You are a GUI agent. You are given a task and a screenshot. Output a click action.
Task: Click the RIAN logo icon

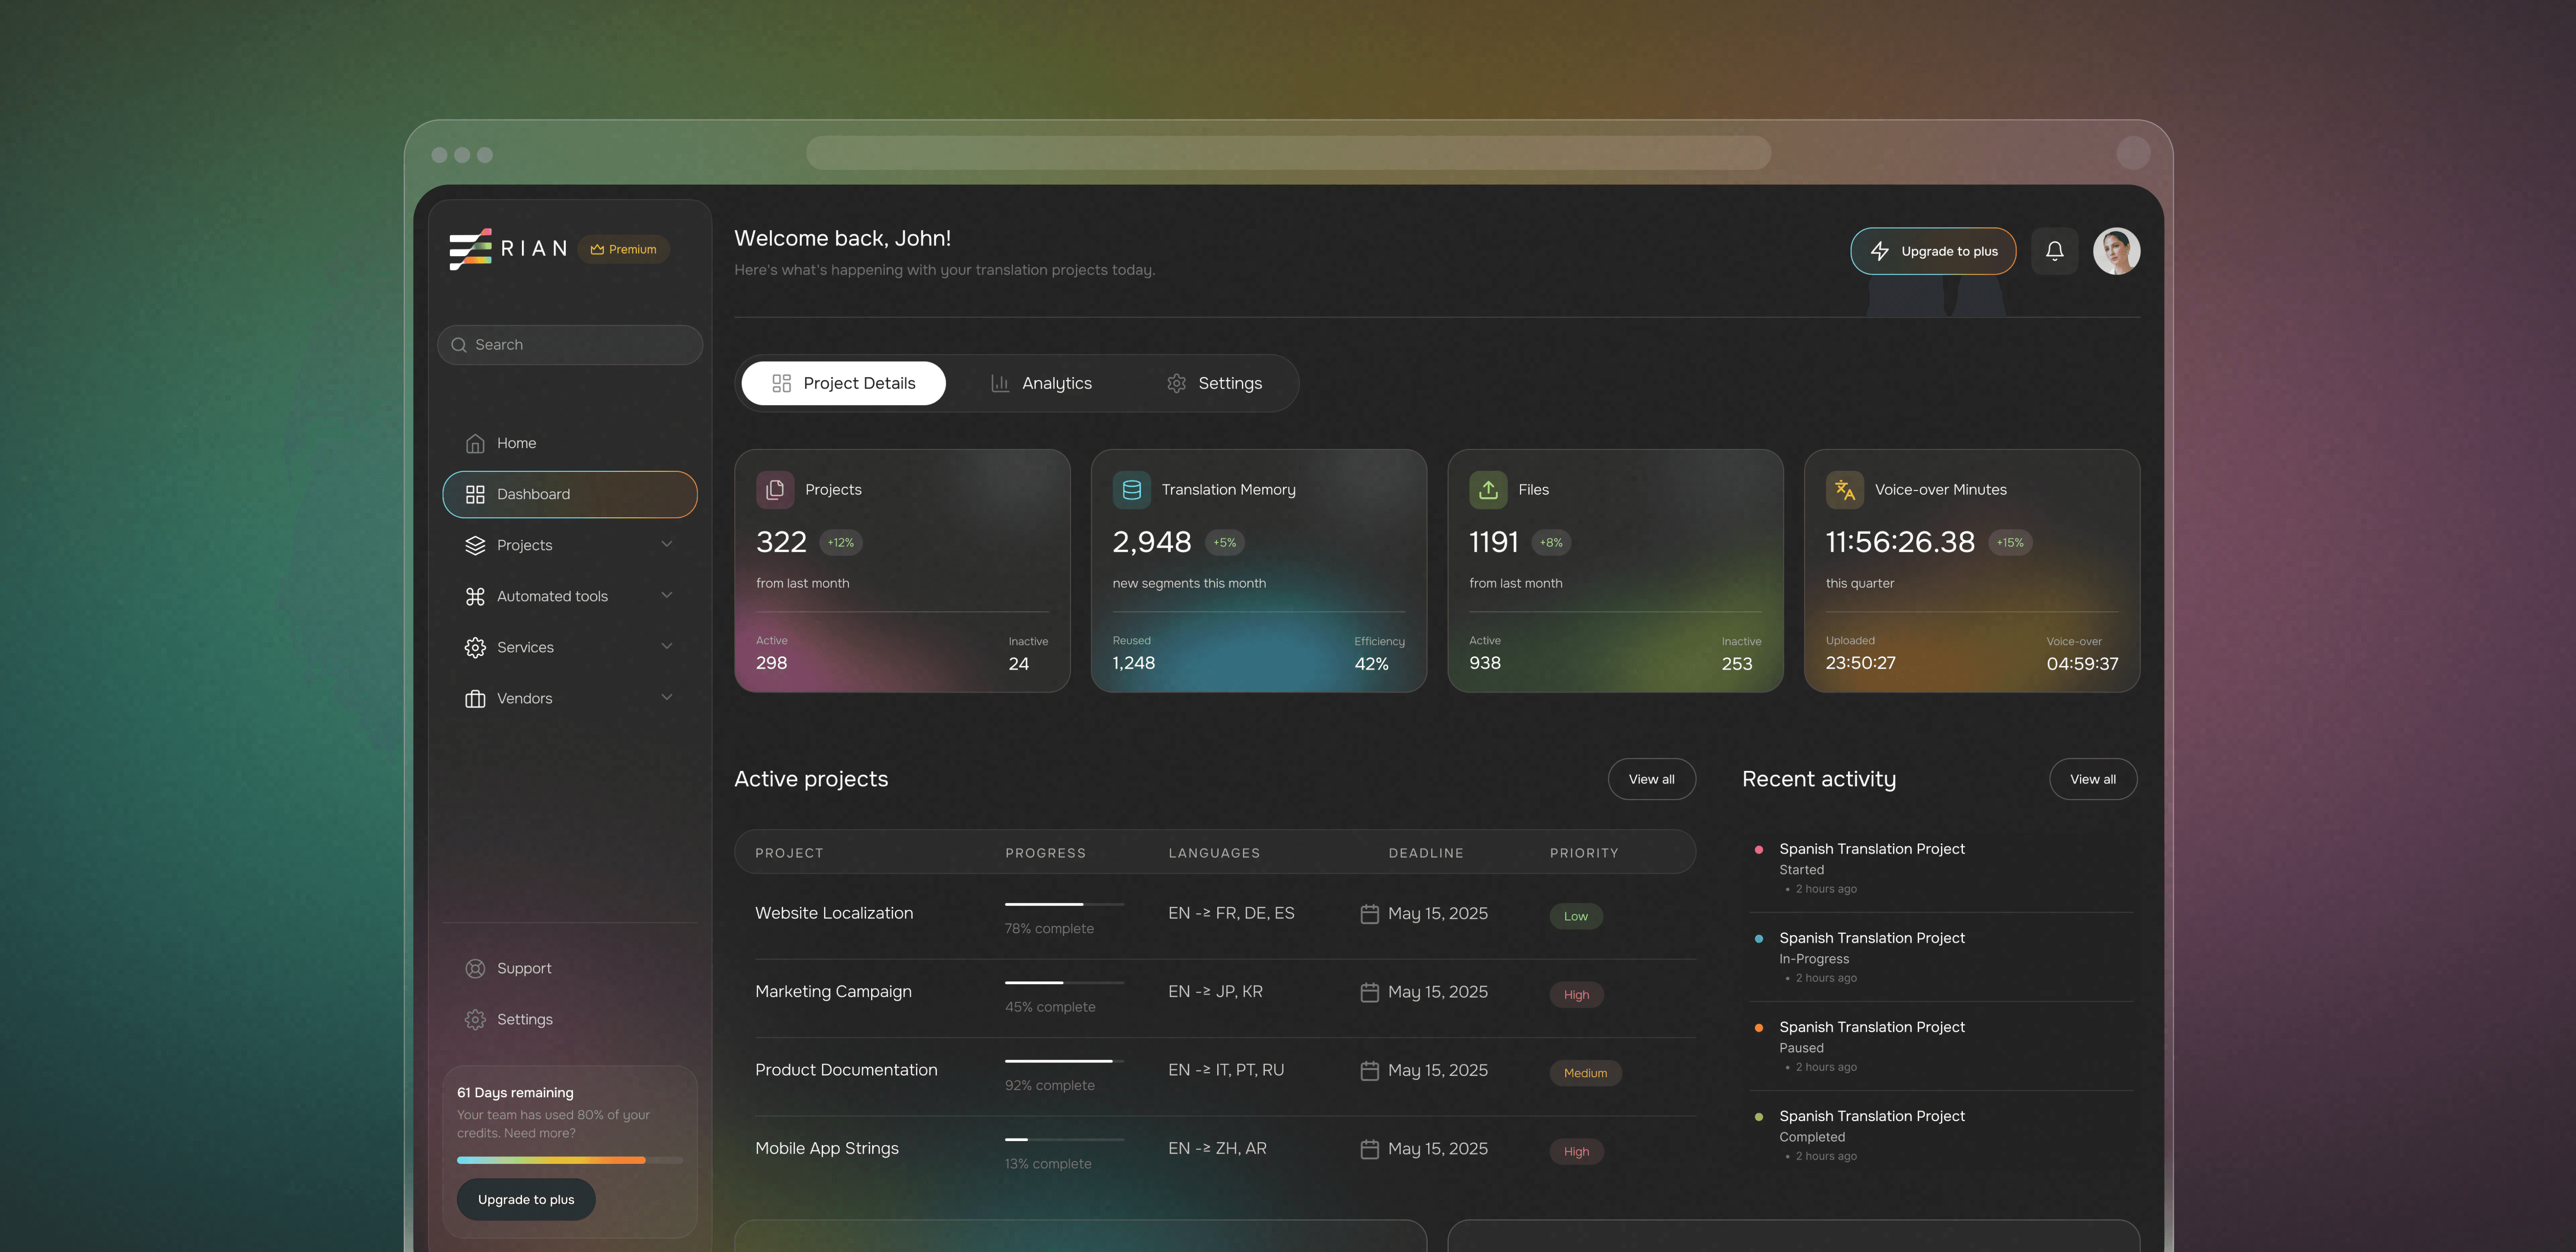[470, 249]
